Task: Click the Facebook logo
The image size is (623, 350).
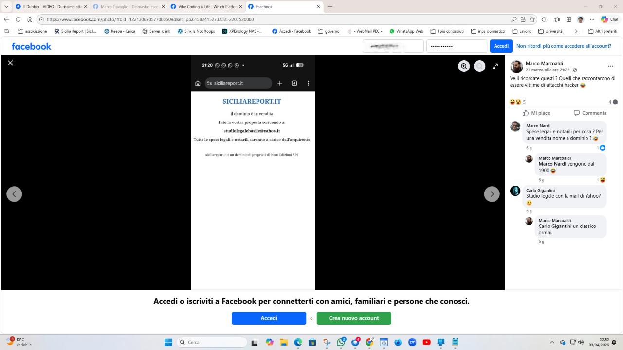Action: 31,46
